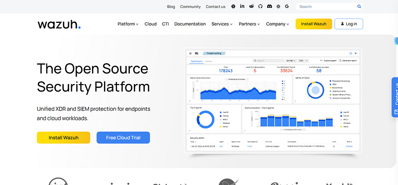Image resolution: width=398 pixels, height=185 pixels.
Task: Select the Dashboard tab in preview
Action: [197, 61]
